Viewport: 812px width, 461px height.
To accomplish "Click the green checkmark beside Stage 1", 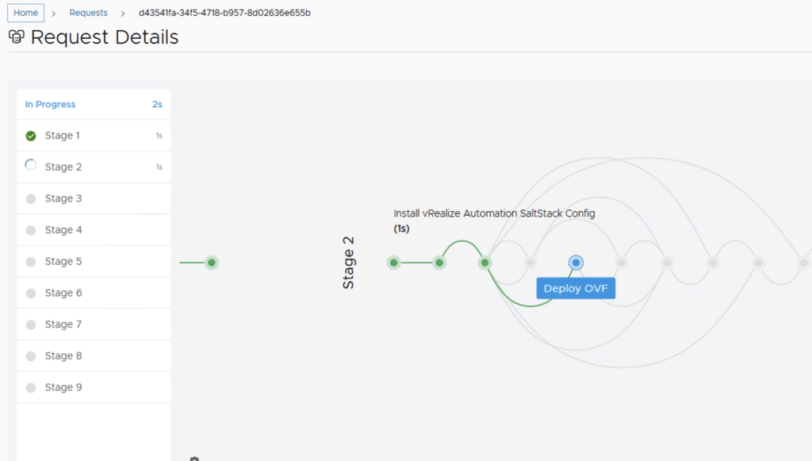I will tap(31, 136).
